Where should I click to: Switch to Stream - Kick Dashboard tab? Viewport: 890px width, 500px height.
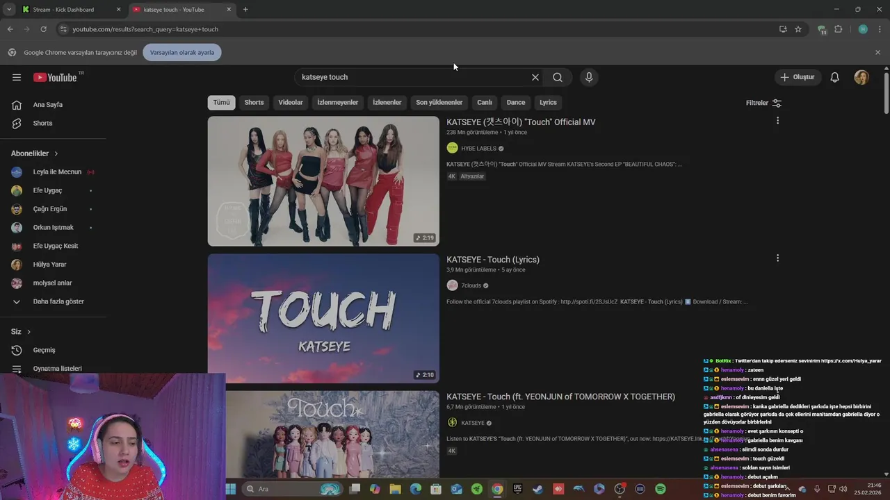[71, 9]
